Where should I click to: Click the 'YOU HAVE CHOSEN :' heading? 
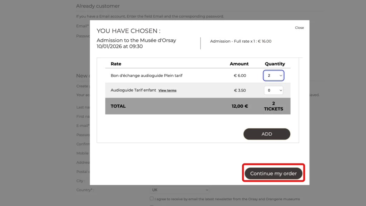pyautogui.click(x=128, y=31)
